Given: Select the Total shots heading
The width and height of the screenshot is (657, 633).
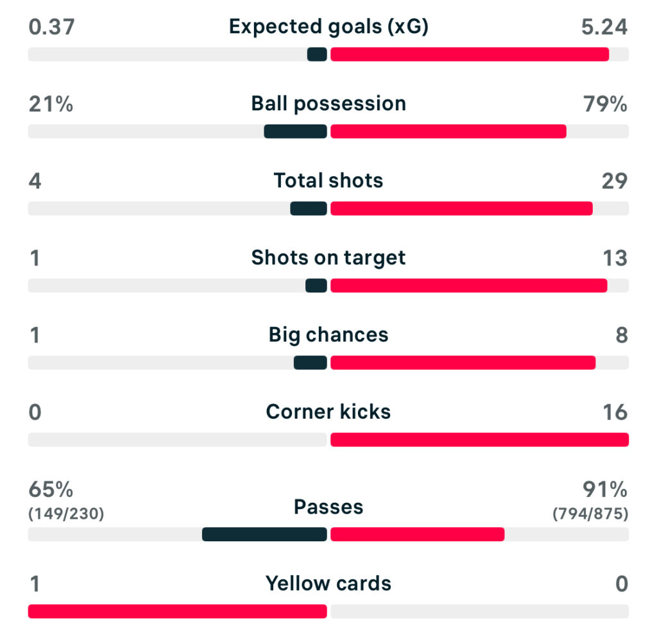Looking at the screenshot, I should tap(328, 180).
